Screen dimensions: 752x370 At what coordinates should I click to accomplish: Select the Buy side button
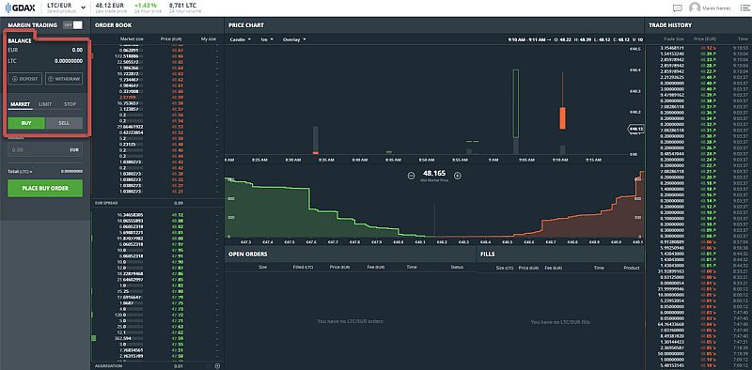pos(26,123)
